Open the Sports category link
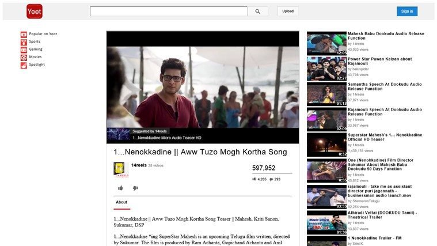 (x=35, y=41)
